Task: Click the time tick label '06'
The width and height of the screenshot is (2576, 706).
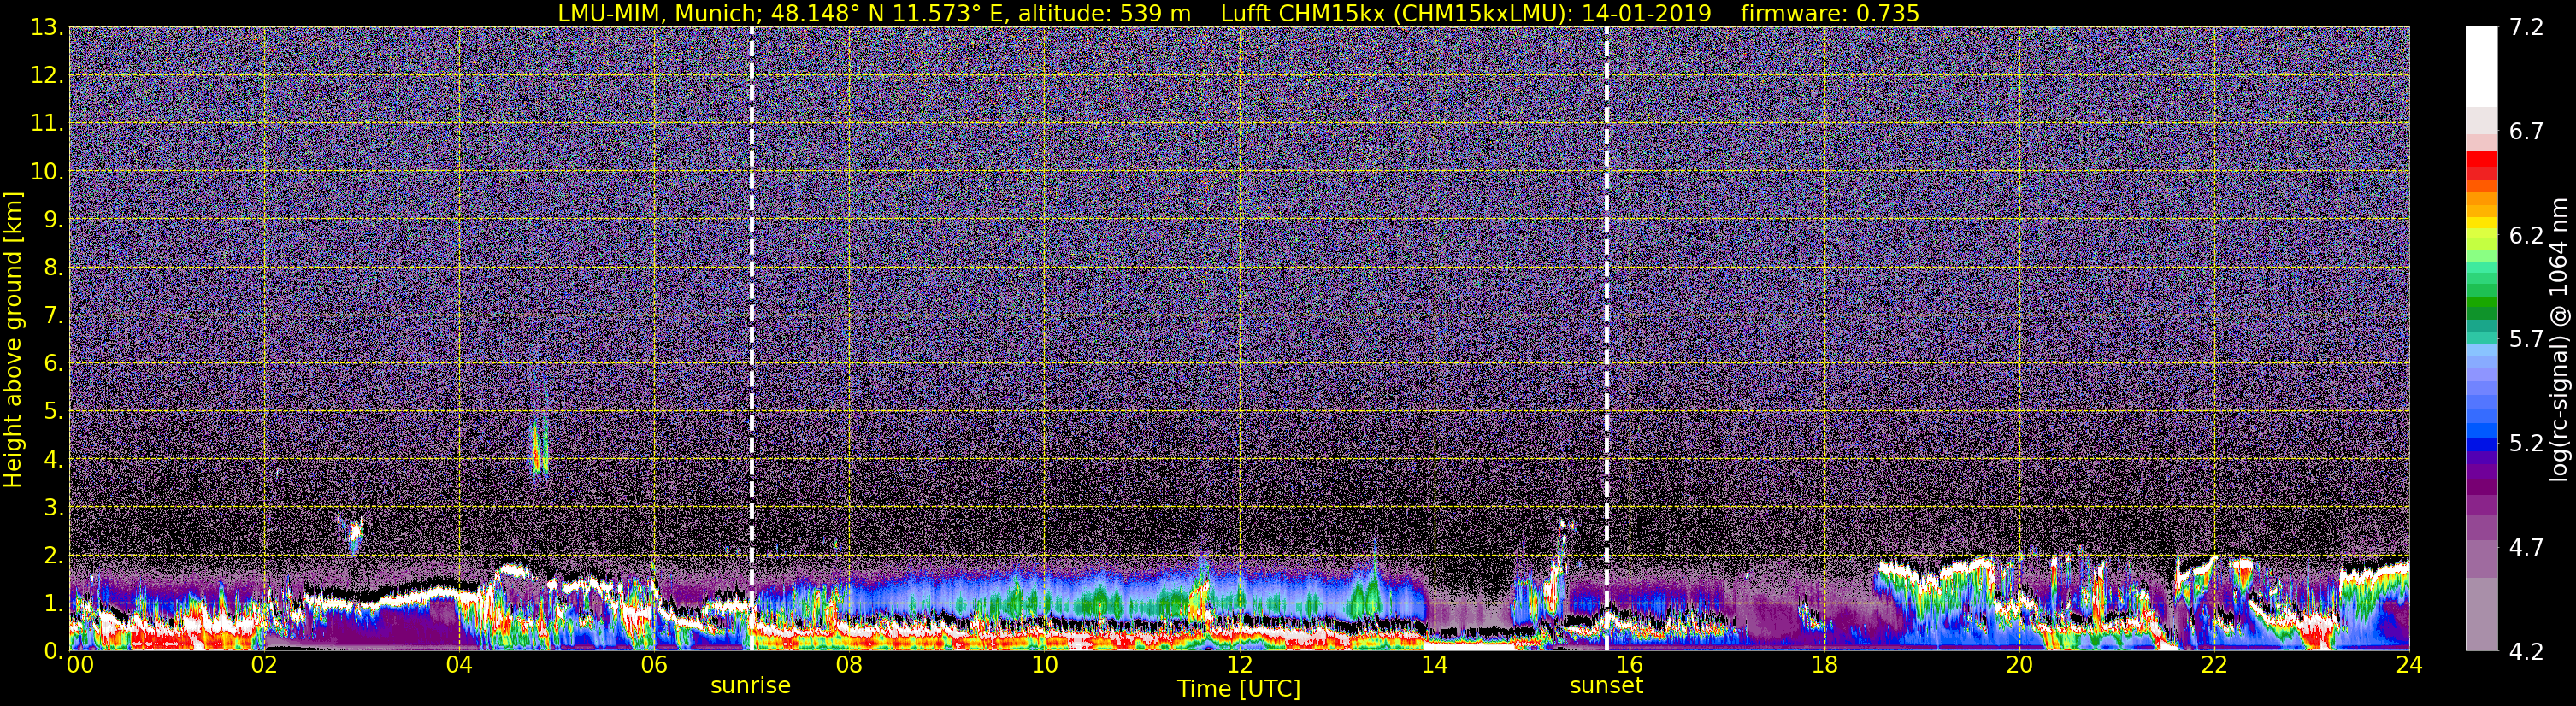Action: [x=654, y=665]
